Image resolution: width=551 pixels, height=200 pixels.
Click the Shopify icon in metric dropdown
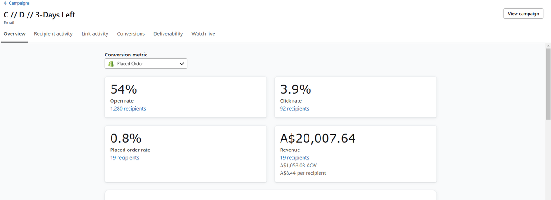coord(111,64)
